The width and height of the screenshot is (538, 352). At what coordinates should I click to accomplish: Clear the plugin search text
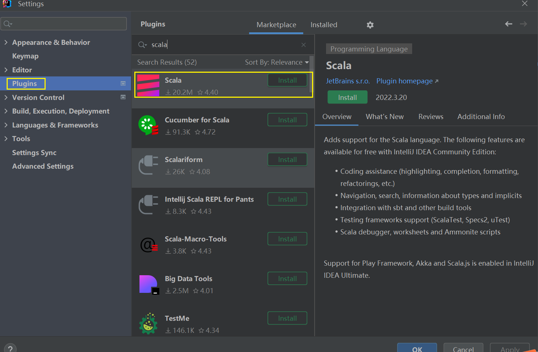coord(304,45)
